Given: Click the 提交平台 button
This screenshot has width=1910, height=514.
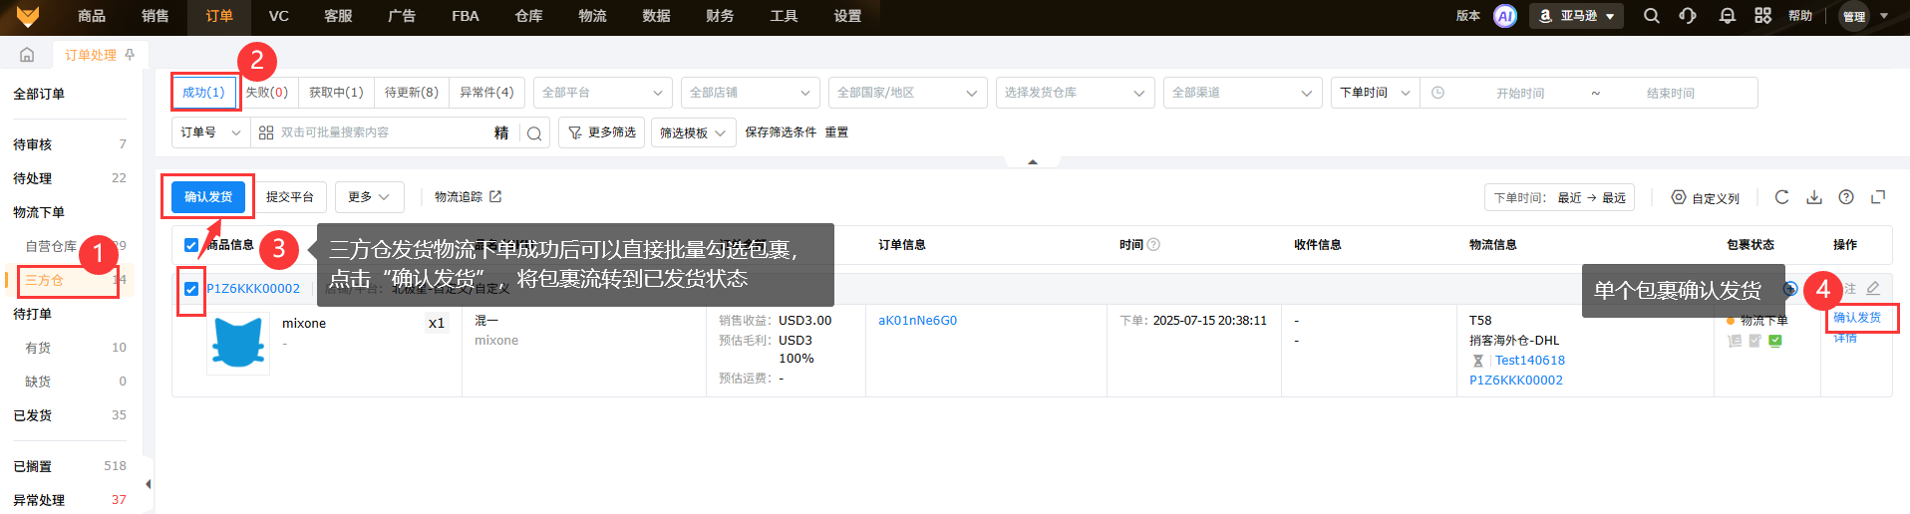Looking at the screenshot, I should 290,197.
